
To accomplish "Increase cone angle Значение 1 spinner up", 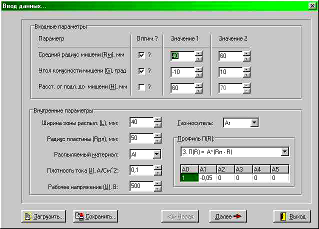I will (x=198, y=70).
